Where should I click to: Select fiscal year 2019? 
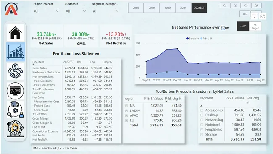[152, 8]
